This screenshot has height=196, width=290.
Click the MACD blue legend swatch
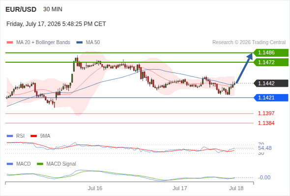coord(10,164)
